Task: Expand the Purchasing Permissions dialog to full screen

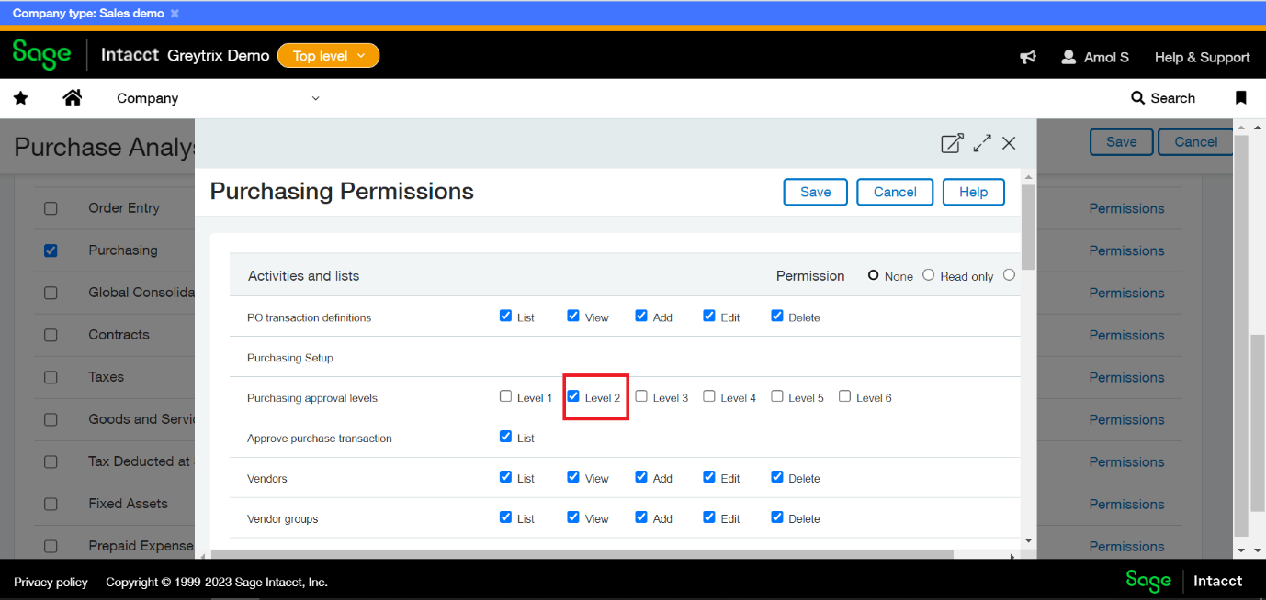Action: [982, 143]
